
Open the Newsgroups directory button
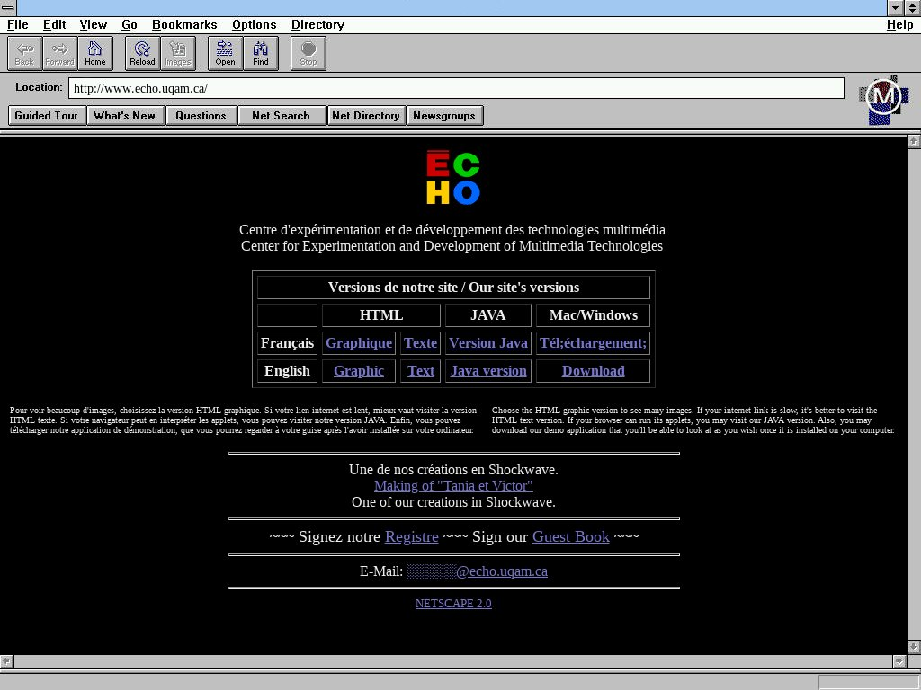(445, 115)
